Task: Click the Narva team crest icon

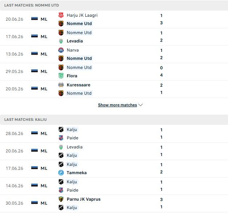Action: [61, 50]
